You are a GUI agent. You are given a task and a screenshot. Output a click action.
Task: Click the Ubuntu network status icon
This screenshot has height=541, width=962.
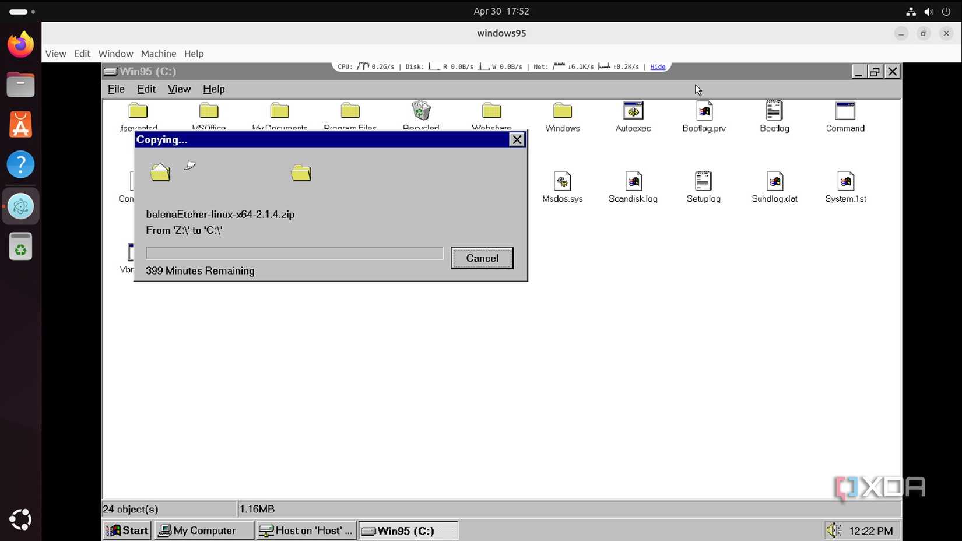coord(911,11)
